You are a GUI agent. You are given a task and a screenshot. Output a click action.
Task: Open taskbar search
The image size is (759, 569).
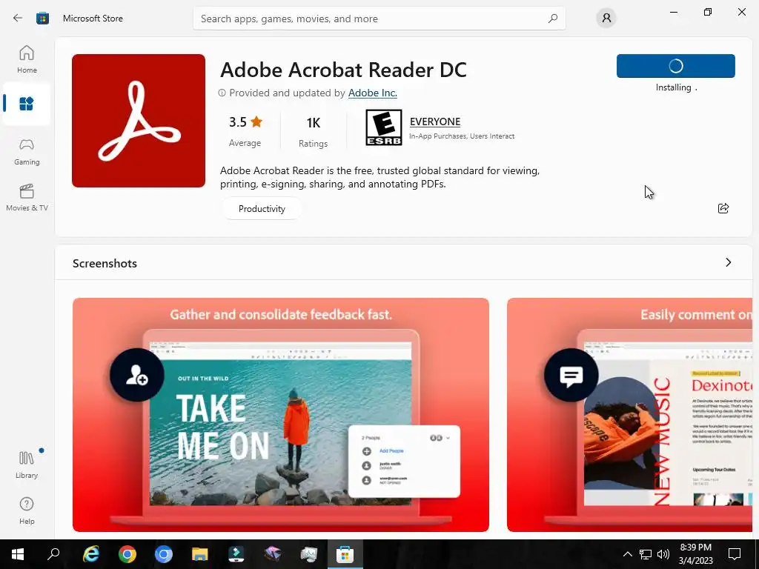pos(53,554)
